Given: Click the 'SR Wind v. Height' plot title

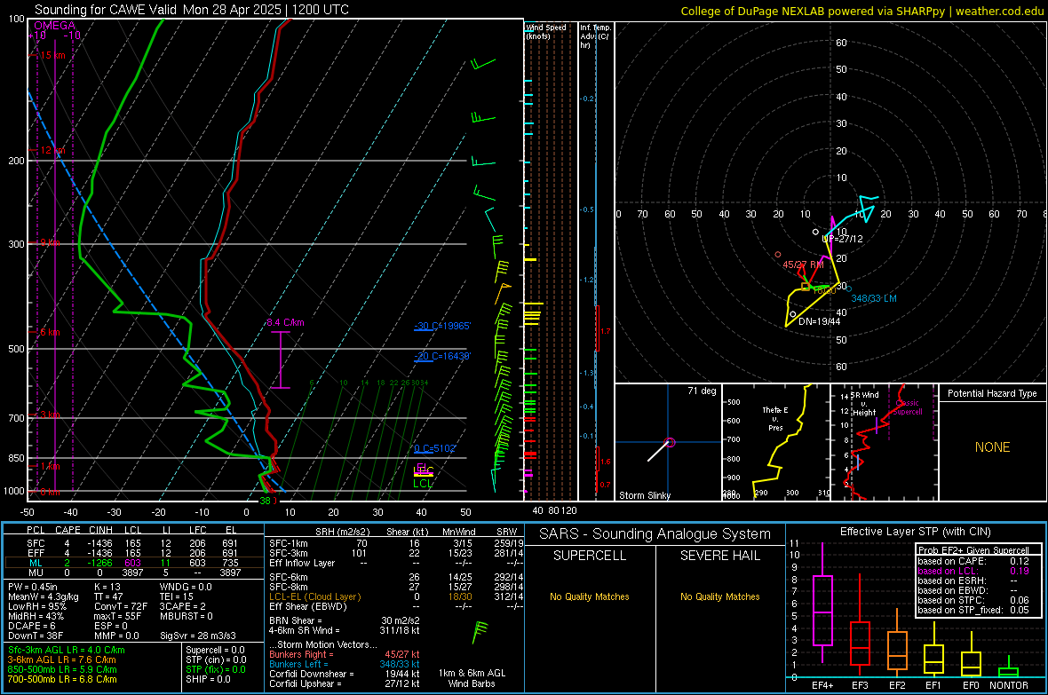Looking at the screenshot, I should 865,404.
